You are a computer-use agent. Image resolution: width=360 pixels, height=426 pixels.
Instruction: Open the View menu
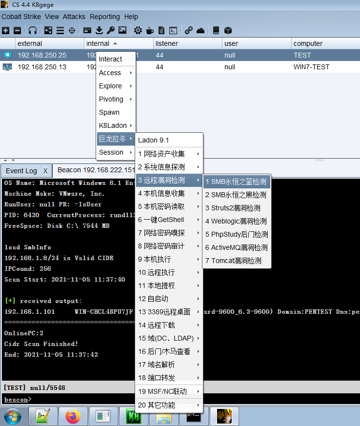point(52,17)
